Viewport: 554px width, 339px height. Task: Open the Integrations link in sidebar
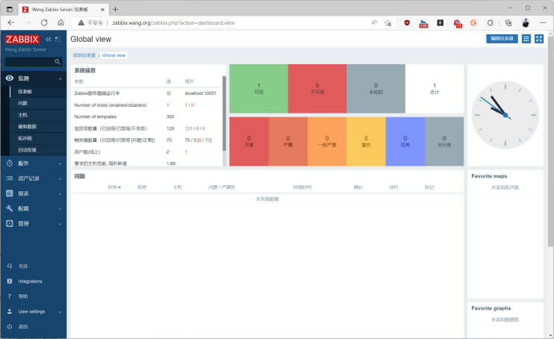click(30, 282)
